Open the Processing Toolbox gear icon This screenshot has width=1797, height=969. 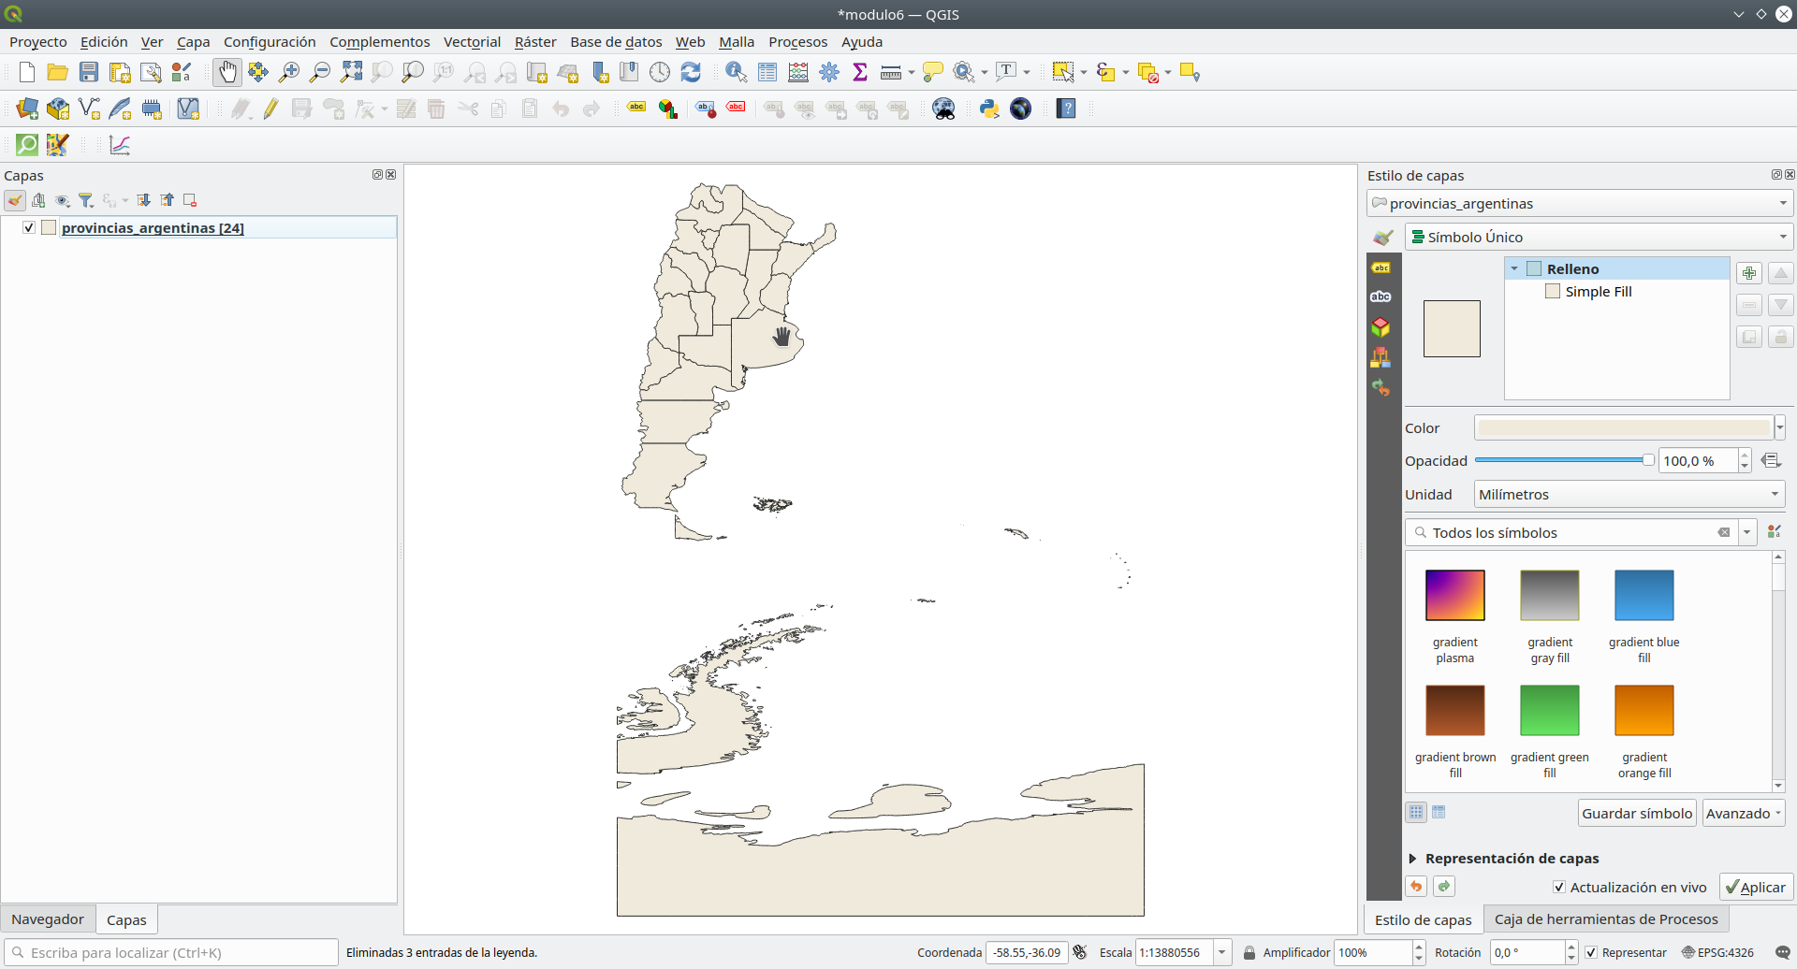pyautogui.click(x=829, y=72)
